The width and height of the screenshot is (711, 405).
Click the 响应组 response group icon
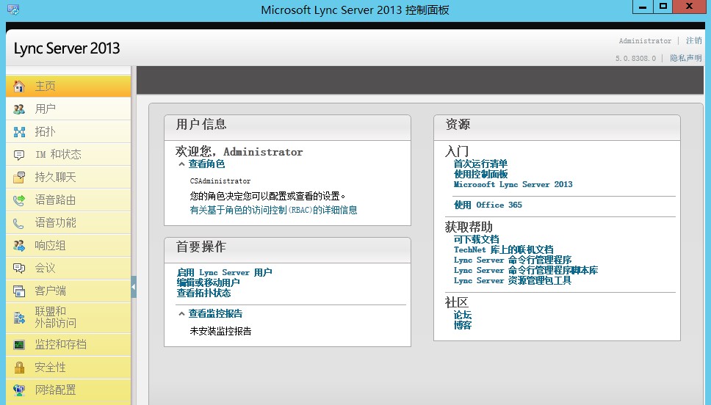(19, 246)
